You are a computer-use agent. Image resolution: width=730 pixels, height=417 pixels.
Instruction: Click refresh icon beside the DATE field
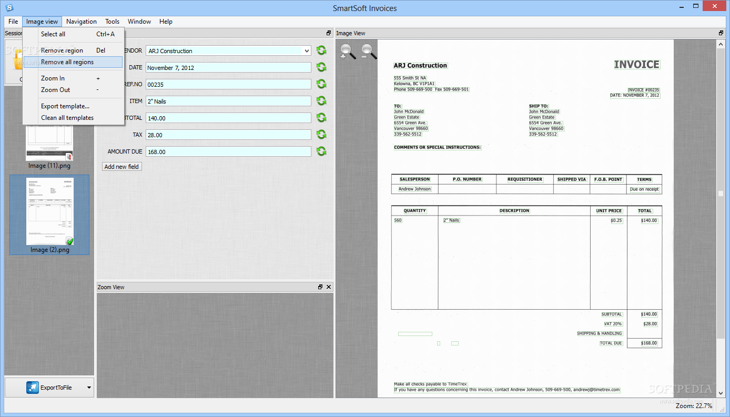pos(321,67)
